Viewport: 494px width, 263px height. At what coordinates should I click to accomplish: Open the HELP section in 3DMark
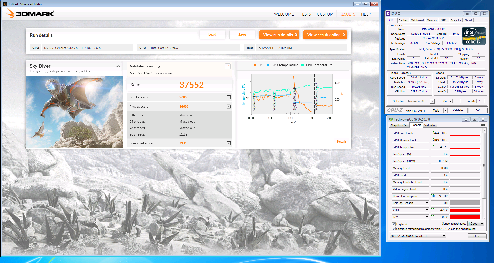click(366, 14)
